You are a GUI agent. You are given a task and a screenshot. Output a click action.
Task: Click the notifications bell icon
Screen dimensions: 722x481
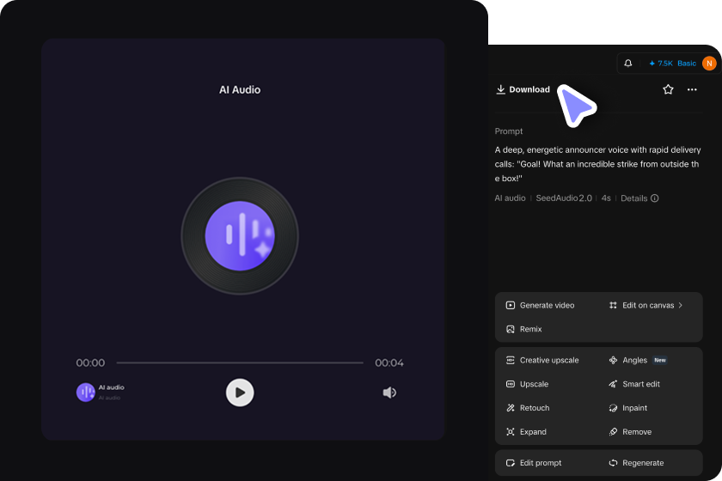click(x=628, y=64)
